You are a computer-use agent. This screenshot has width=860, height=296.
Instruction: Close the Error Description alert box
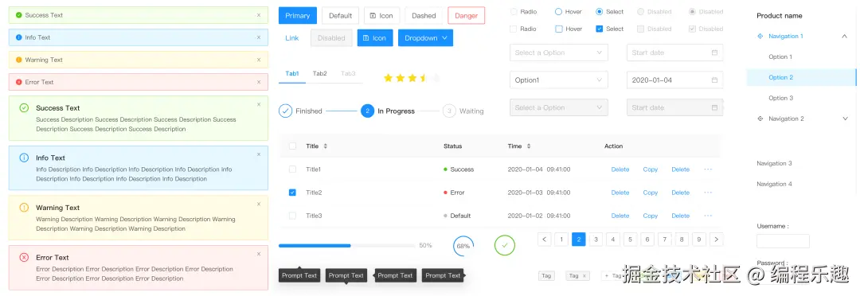pyautogui.click(x=259, y=255)
